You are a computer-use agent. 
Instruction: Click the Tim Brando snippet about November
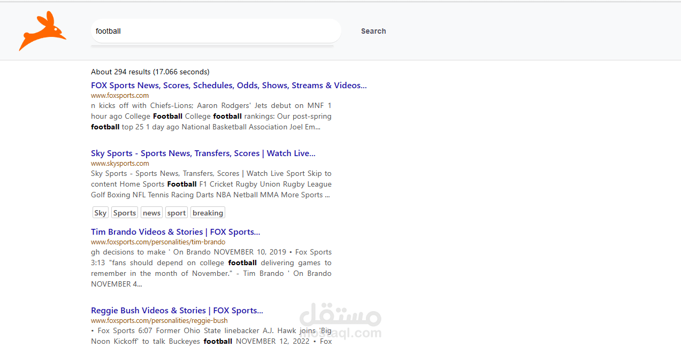coord(211,268)
